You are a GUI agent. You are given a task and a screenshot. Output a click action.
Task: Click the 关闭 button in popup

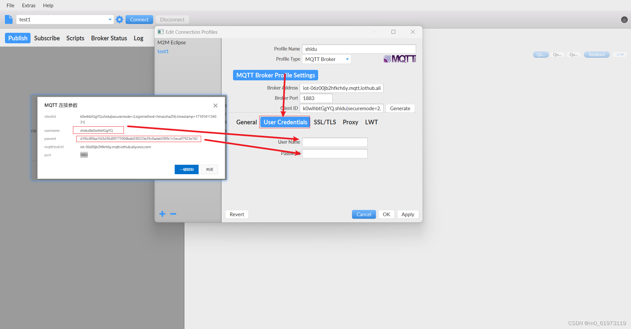click(209, 169)
